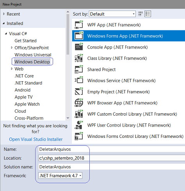The width and height of the screenshot is (185, 191).
Task: Choose the Class Library template icon
Action: [79, 58]
